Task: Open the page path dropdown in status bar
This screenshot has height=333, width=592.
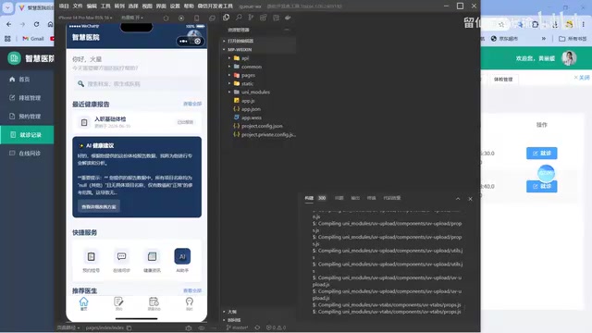Action: pos(68,327)
